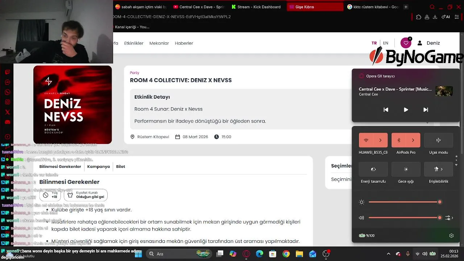Toggle the Wi-Fi quick setting on or off

tap(366, 140)
